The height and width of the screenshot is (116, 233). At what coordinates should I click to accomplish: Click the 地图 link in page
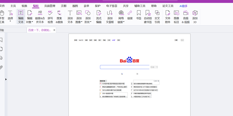click(86, 40)
